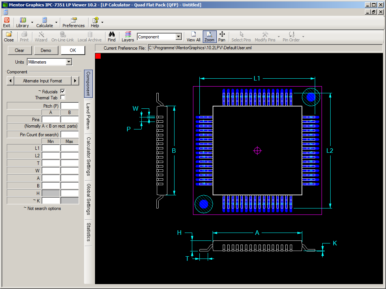The width and height of the screenshot is (386, 289).
Task: Click the Close folder icon
Action: pos(9,37)
